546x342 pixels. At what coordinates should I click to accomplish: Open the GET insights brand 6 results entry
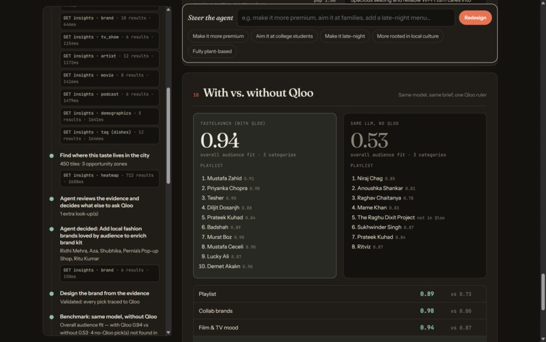click(x=110, y=273)
